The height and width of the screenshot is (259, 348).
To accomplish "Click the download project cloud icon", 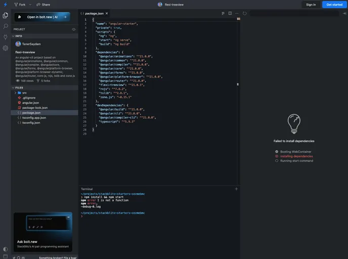I will coord(74,29).
